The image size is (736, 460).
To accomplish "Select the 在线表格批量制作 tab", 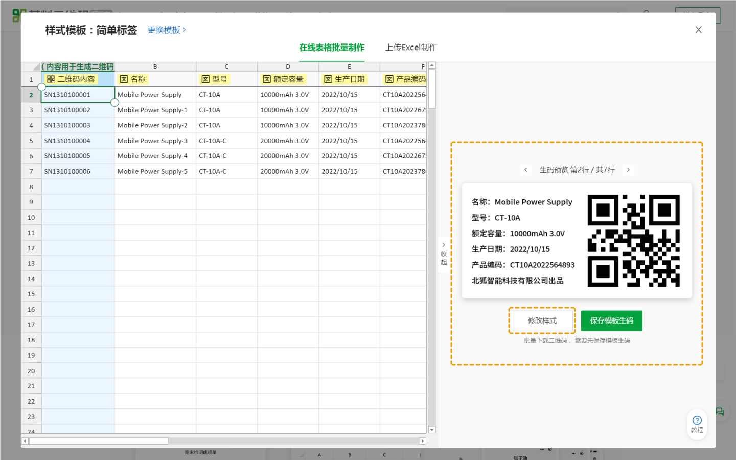I will click(x=332, y=48).
